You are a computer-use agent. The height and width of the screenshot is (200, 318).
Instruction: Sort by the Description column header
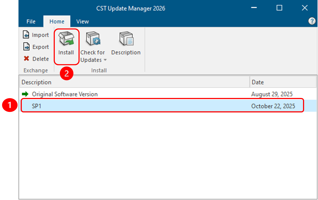[37, 82]
